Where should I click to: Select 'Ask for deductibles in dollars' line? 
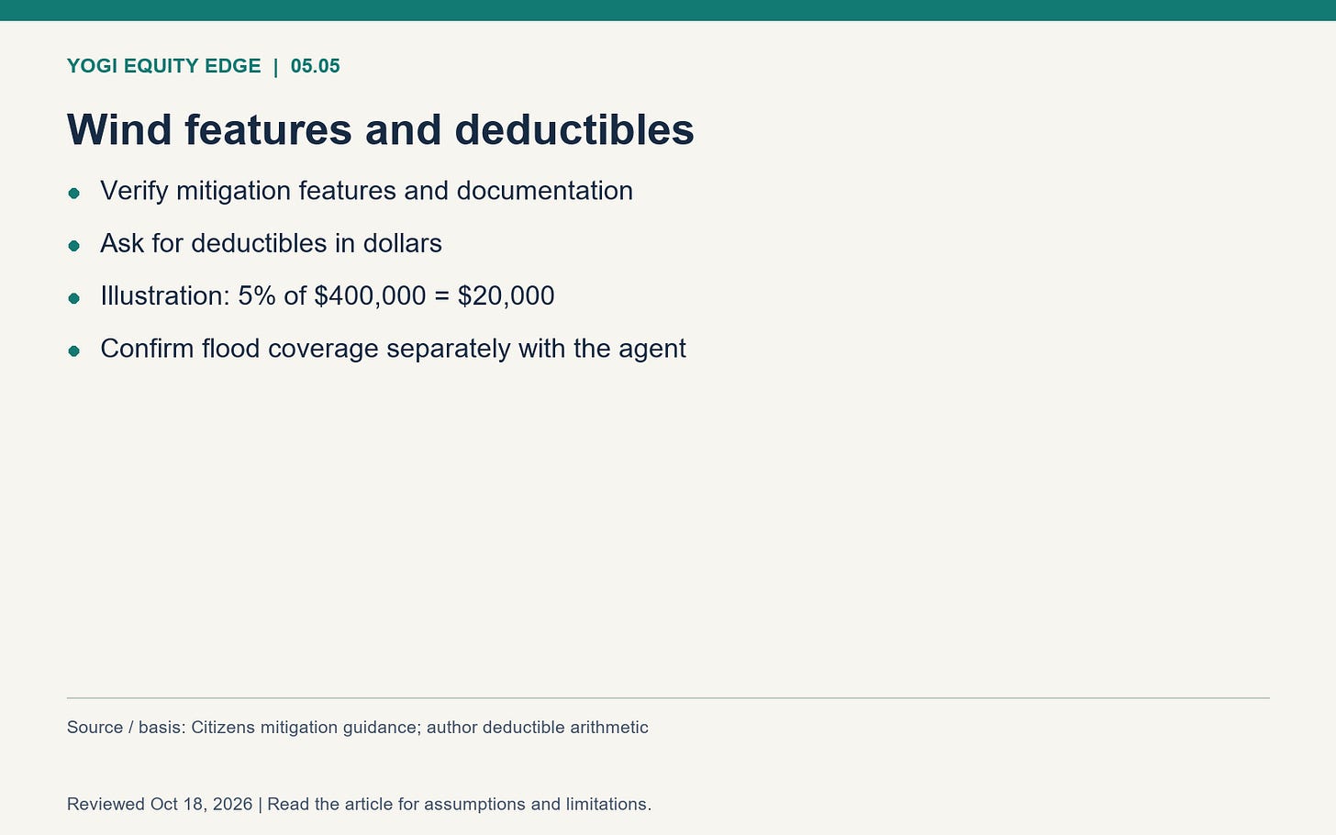pyautogui.click(x=271, y=243)
